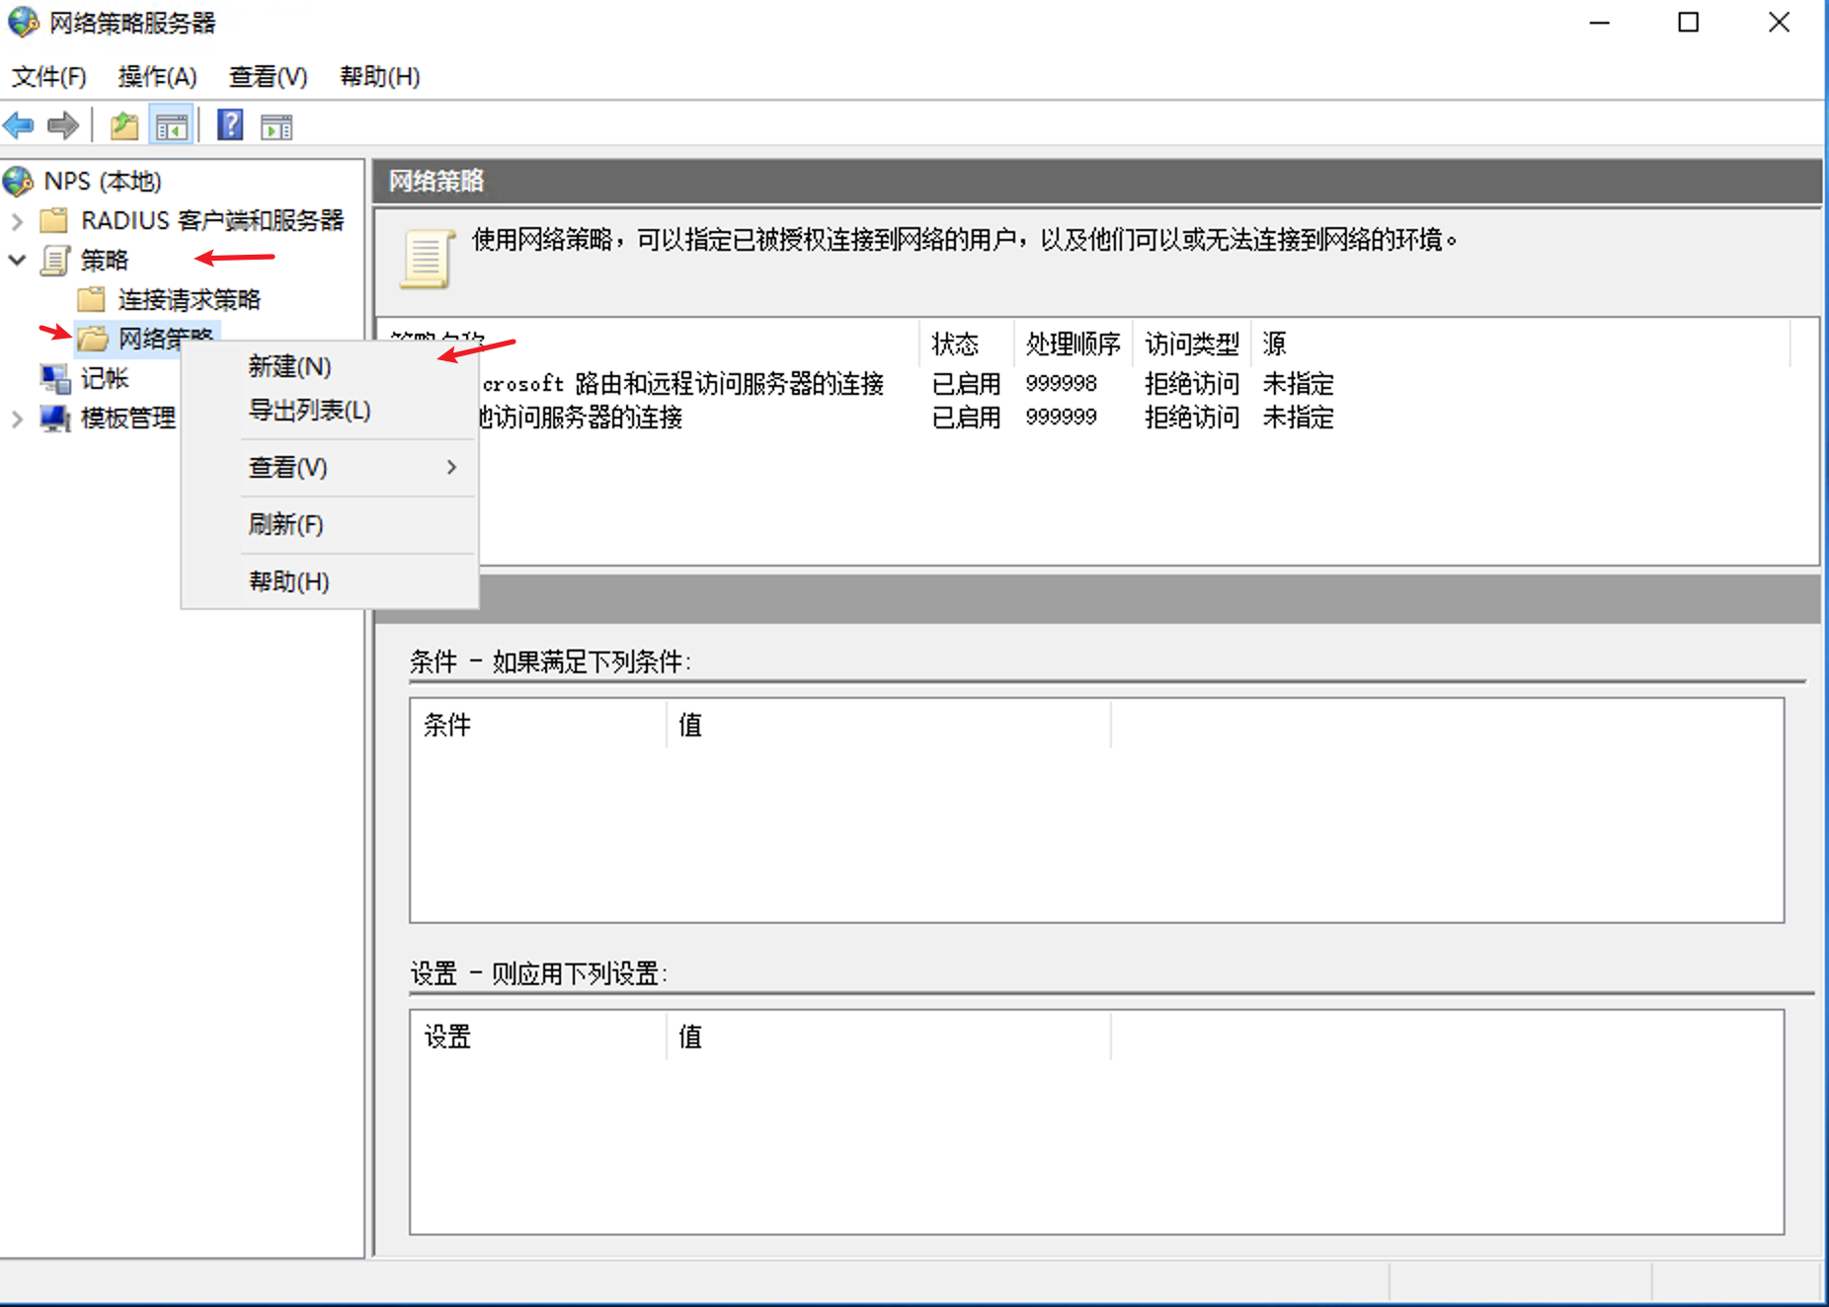Viewport: 1829px width, 1307px height.
Task: Select the 连接请求策略 tree node
Action: click(x=188, y=299)
